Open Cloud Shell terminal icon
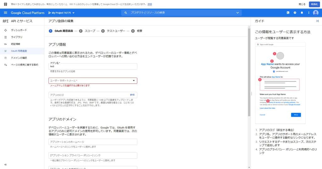The image size is (322, 169). tap(288, 13)
